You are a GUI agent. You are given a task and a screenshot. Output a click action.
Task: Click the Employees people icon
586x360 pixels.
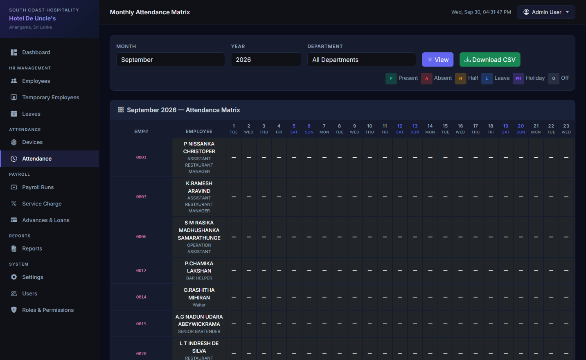coord(14,81)
